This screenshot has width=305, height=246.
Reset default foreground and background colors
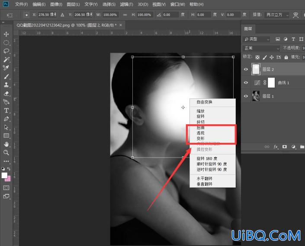click(x=3, y=169)
